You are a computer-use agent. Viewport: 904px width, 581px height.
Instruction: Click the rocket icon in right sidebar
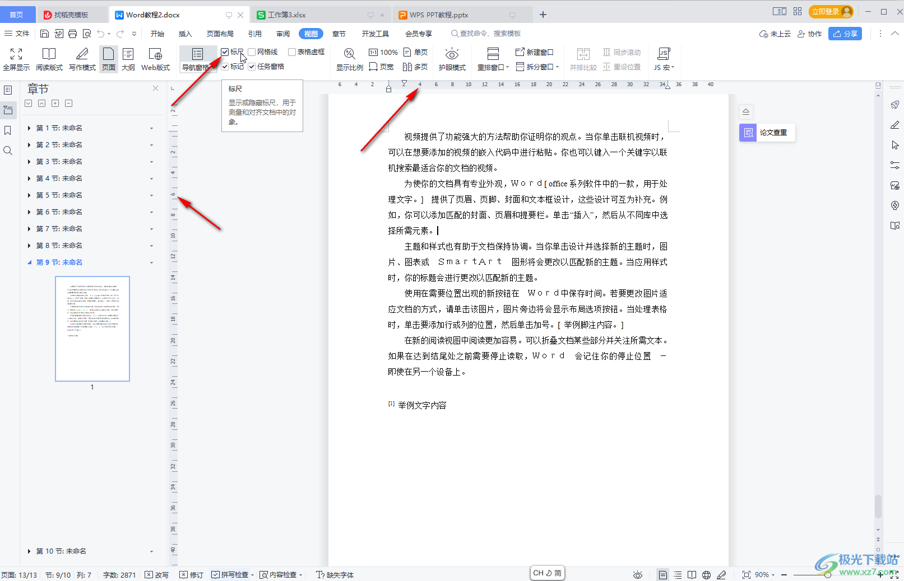pyautogui.click(x=895, y=105)
